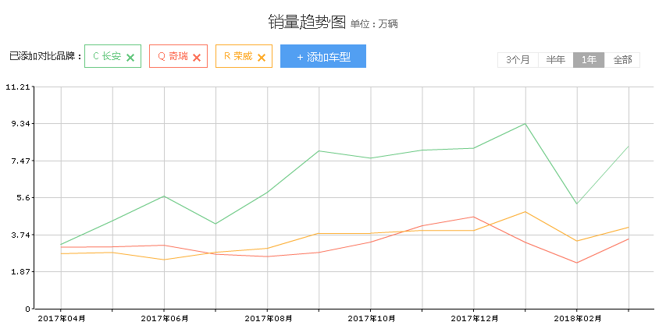
Task: Click the 2017年12月 x-axis label
Action: [474, 318]
